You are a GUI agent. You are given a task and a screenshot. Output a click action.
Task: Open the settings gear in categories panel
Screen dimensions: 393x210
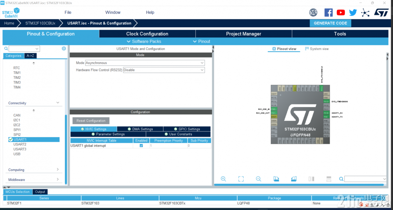point(64,49)
